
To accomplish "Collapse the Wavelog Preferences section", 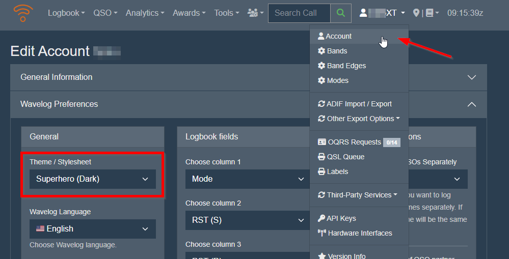I will (249, 104).
